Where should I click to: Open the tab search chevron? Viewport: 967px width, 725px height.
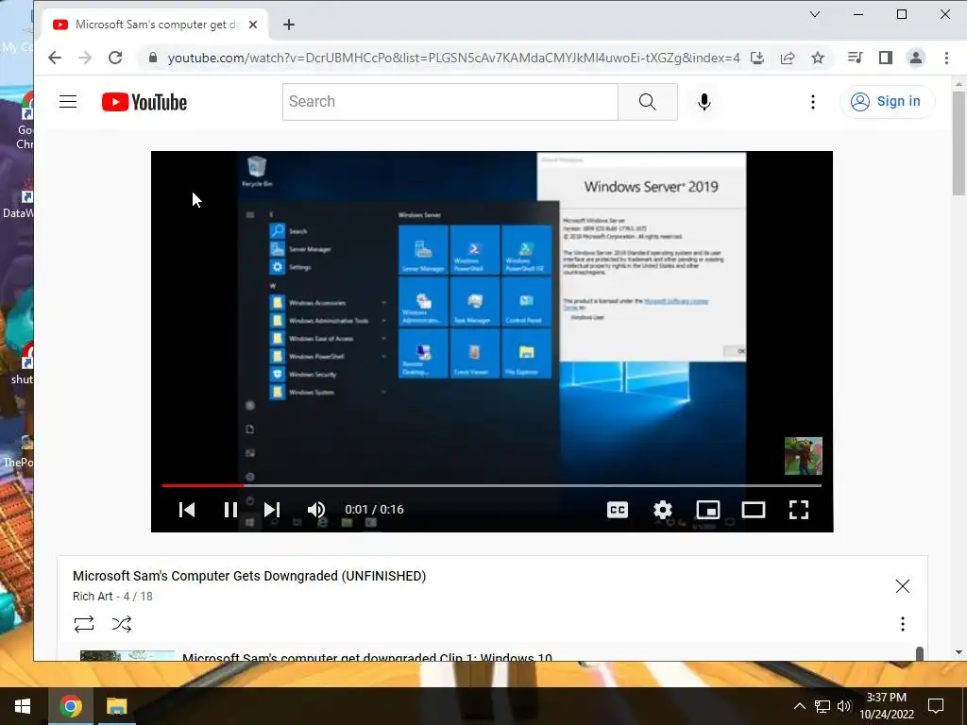815,14
